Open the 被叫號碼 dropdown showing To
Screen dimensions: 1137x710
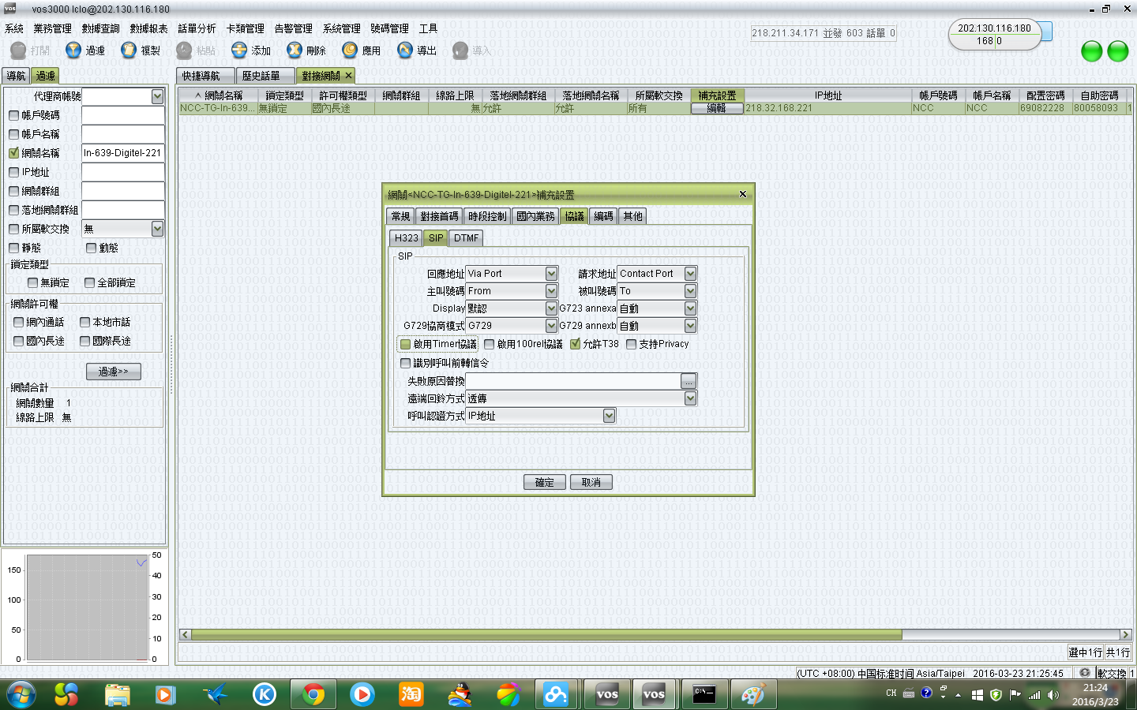click(x=690, y=291)
